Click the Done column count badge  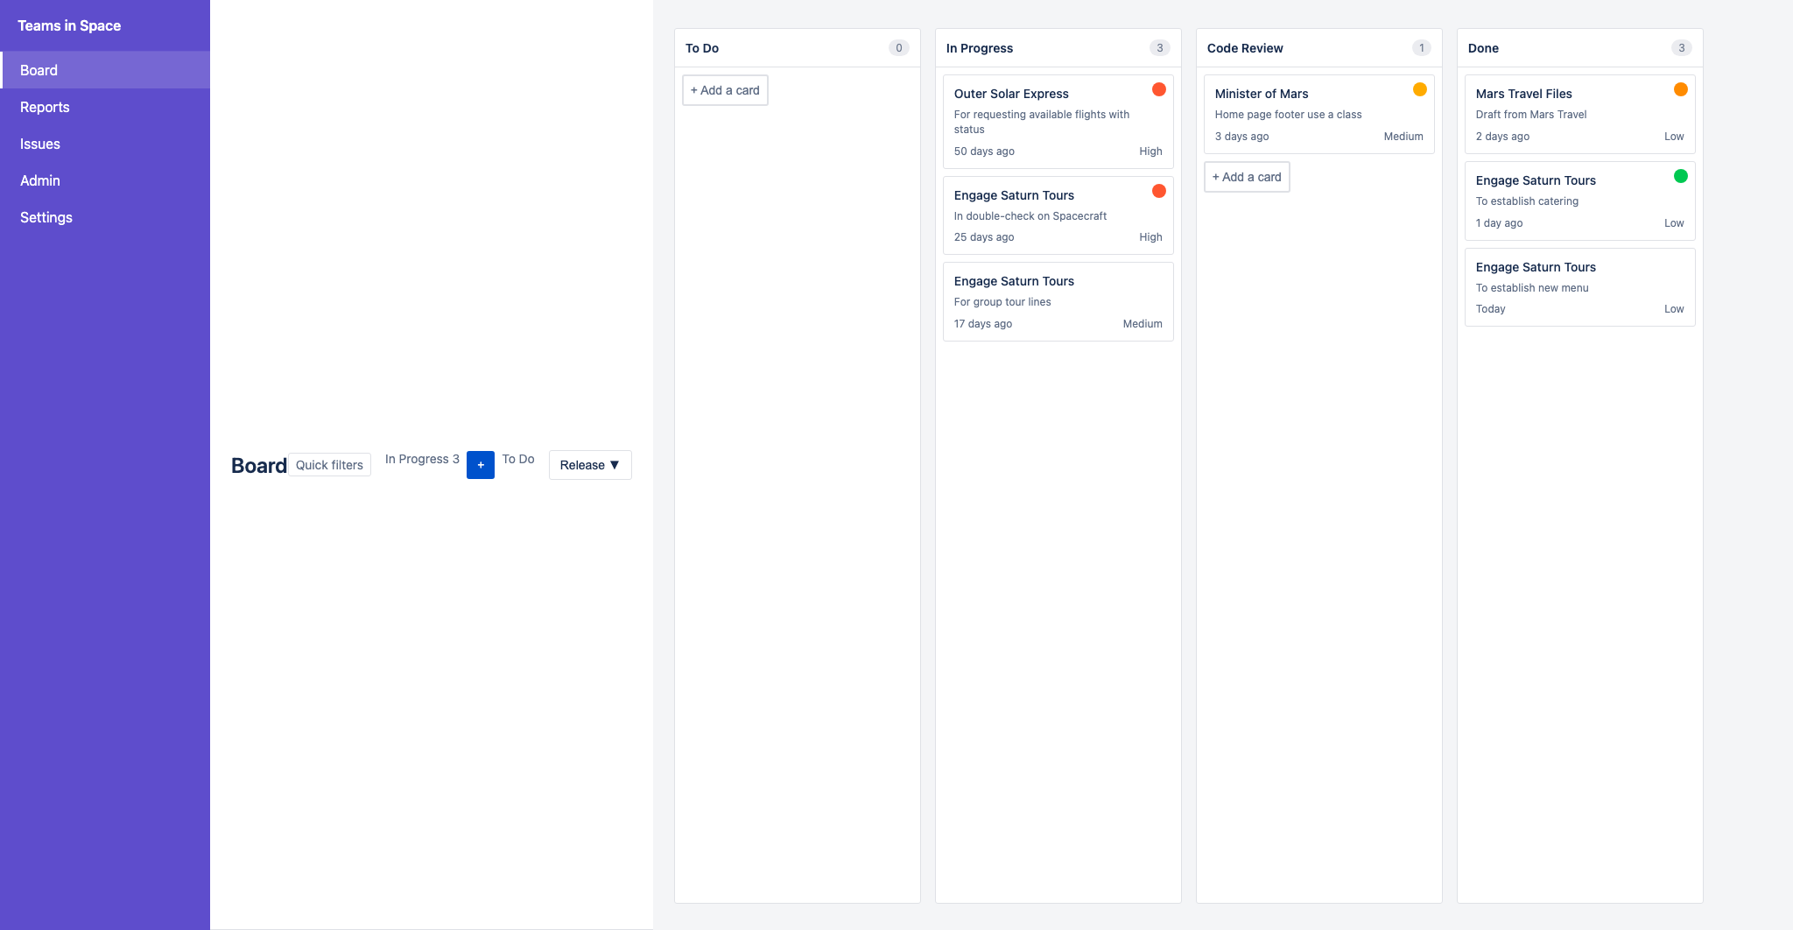click(x=1681, y=48)
